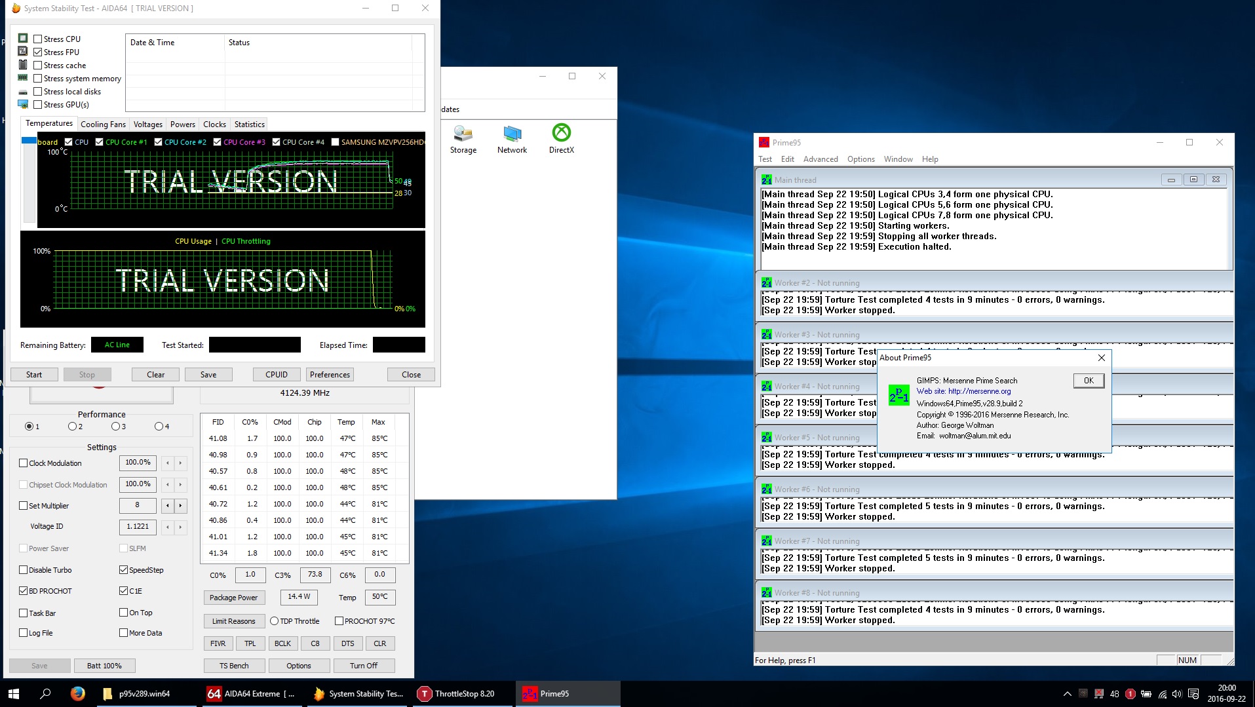
Task: Open the volume speaker tray icon
Action: [1177, 694]
